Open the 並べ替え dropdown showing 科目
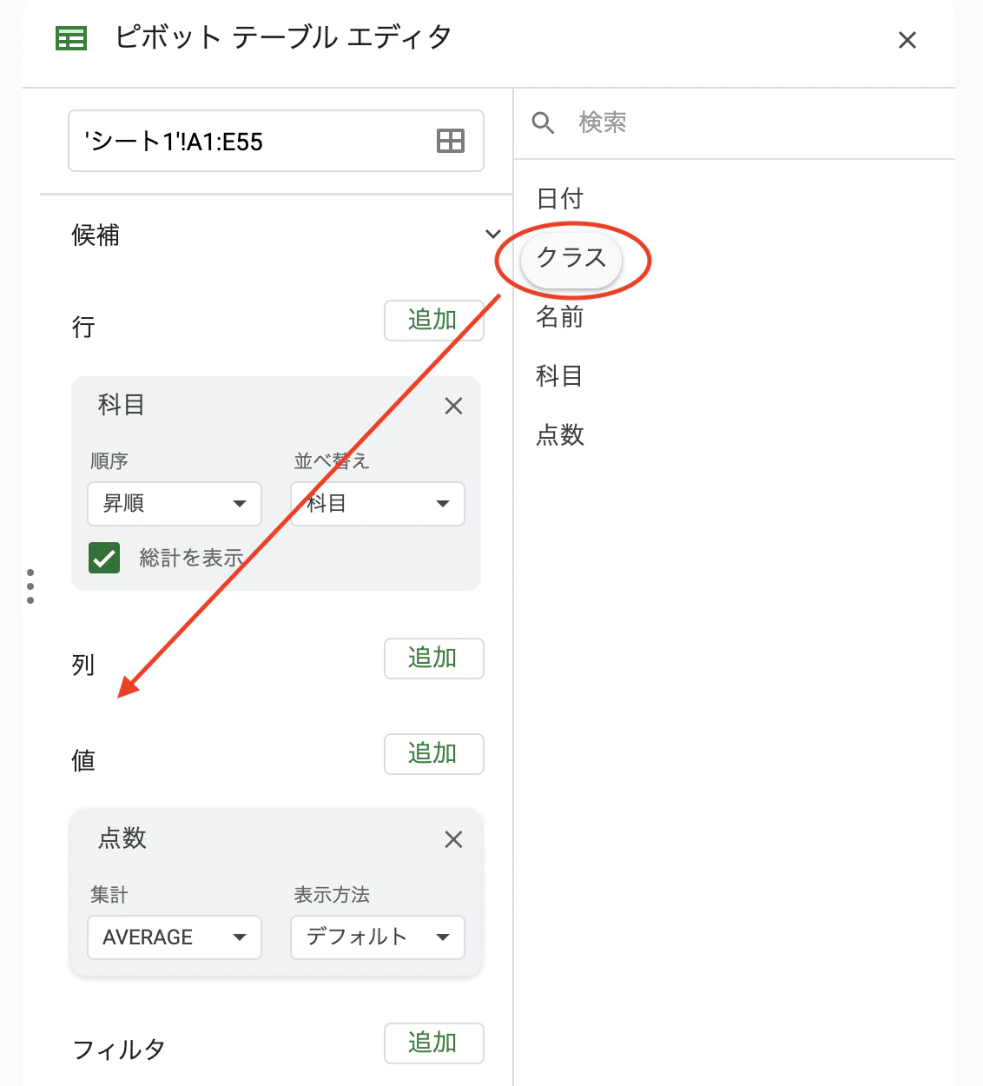 pos(377,504)
